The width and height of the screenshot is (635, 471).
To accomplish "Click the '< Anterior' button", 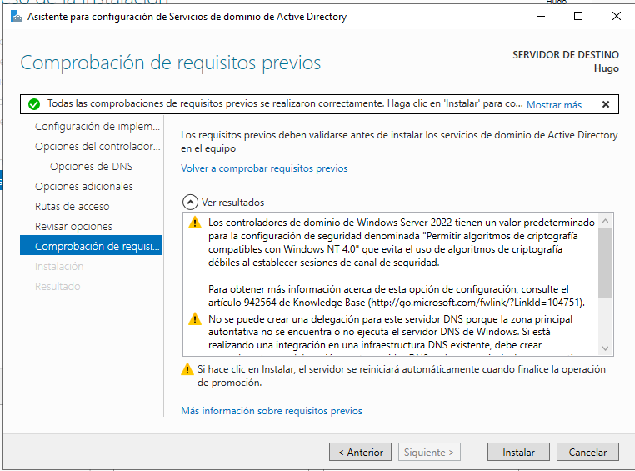I will (x=360, y=453).
